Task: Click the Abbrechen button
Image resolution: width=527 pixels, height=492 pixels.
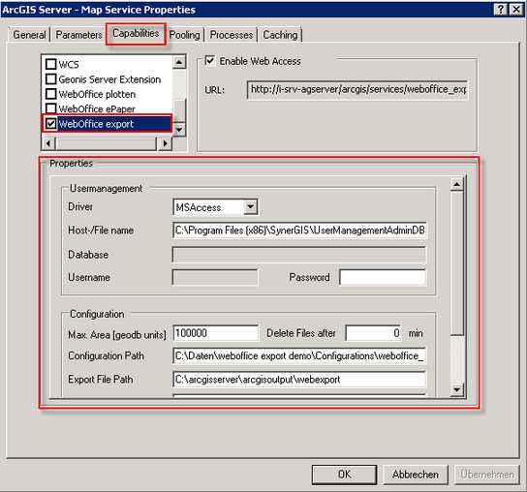Action: pyautogui.click(x=416, y=475)
